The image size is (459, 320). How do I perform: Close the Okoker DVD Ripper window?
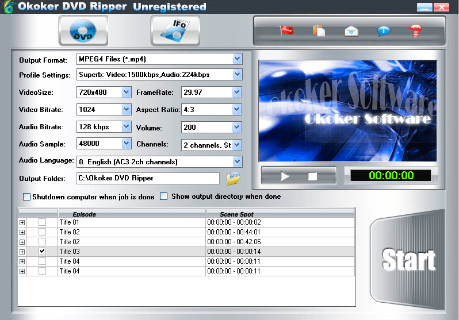[441, 7]
